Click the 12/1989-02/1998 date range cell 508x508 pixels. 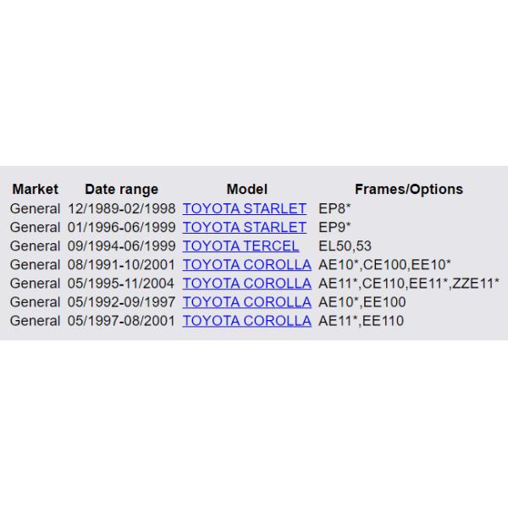121,208
